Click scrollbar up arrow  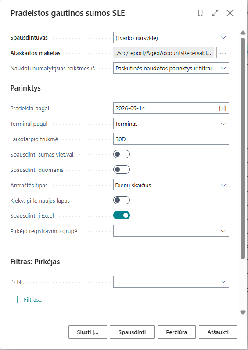click(243, 33)
